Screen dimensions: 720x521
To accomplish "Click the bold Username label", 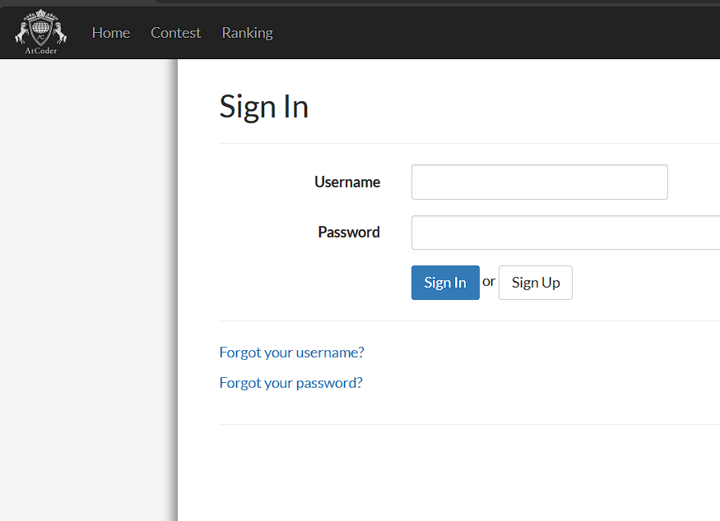I will tap(347, 182).
